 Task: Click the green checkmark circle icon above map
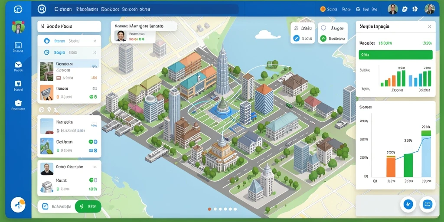(323, 39)
